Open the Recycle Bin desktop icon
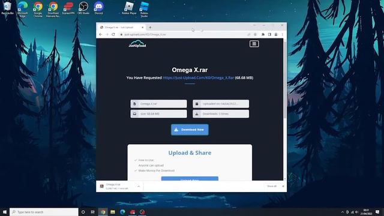 coord(7,8)
